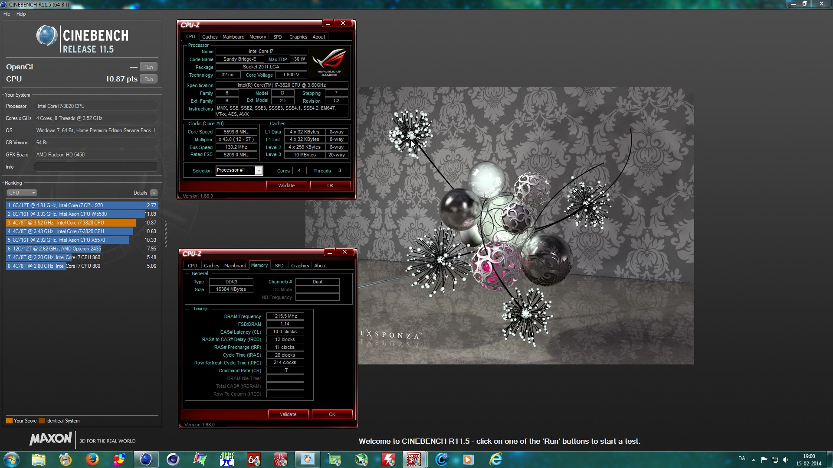Switch to ROG CPU-Z taskbar icon
The image size is (833, 468).
tap(414, 459)
